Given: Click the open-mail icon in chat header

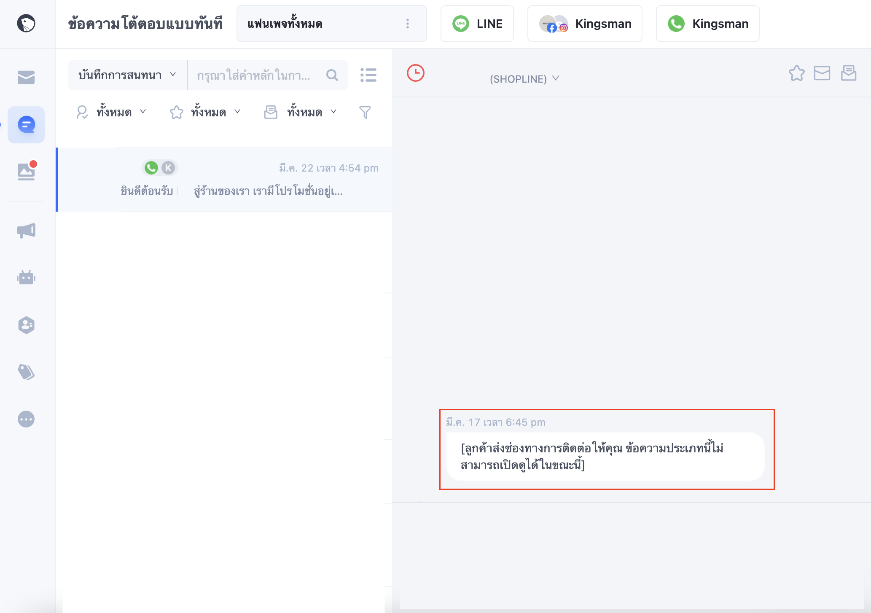Looking at the screenshot, I should coord(849,73).
